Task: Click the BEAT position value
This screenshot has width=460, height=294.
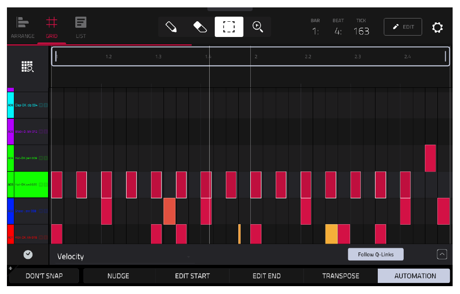Action: (338, 31)
